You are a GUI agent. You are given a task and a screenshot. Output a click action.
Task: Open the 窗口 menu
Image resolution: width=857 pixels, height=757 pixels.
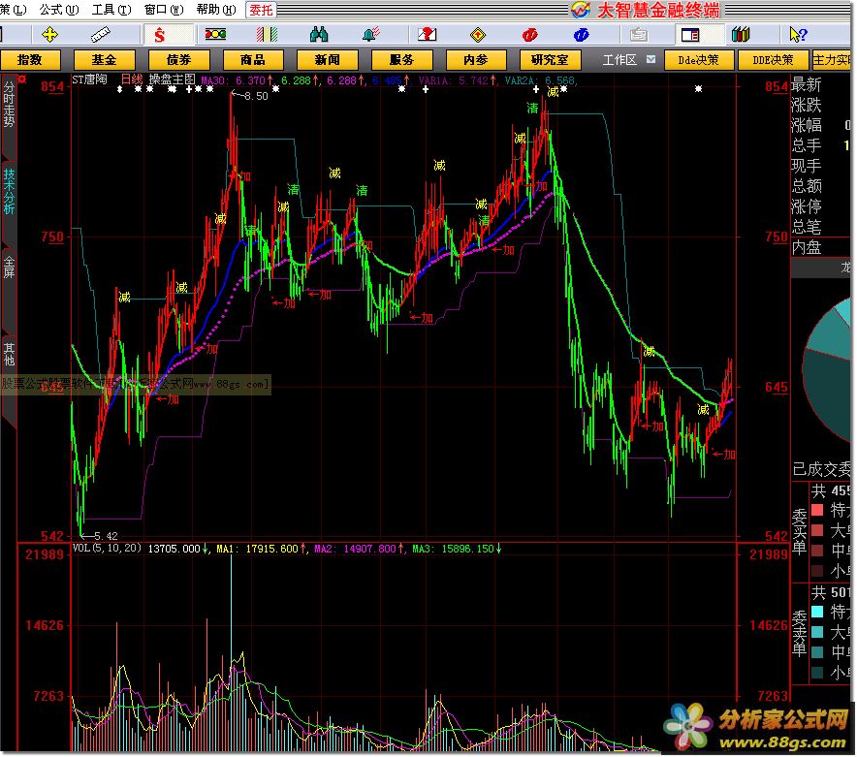(x=164, y=10)
